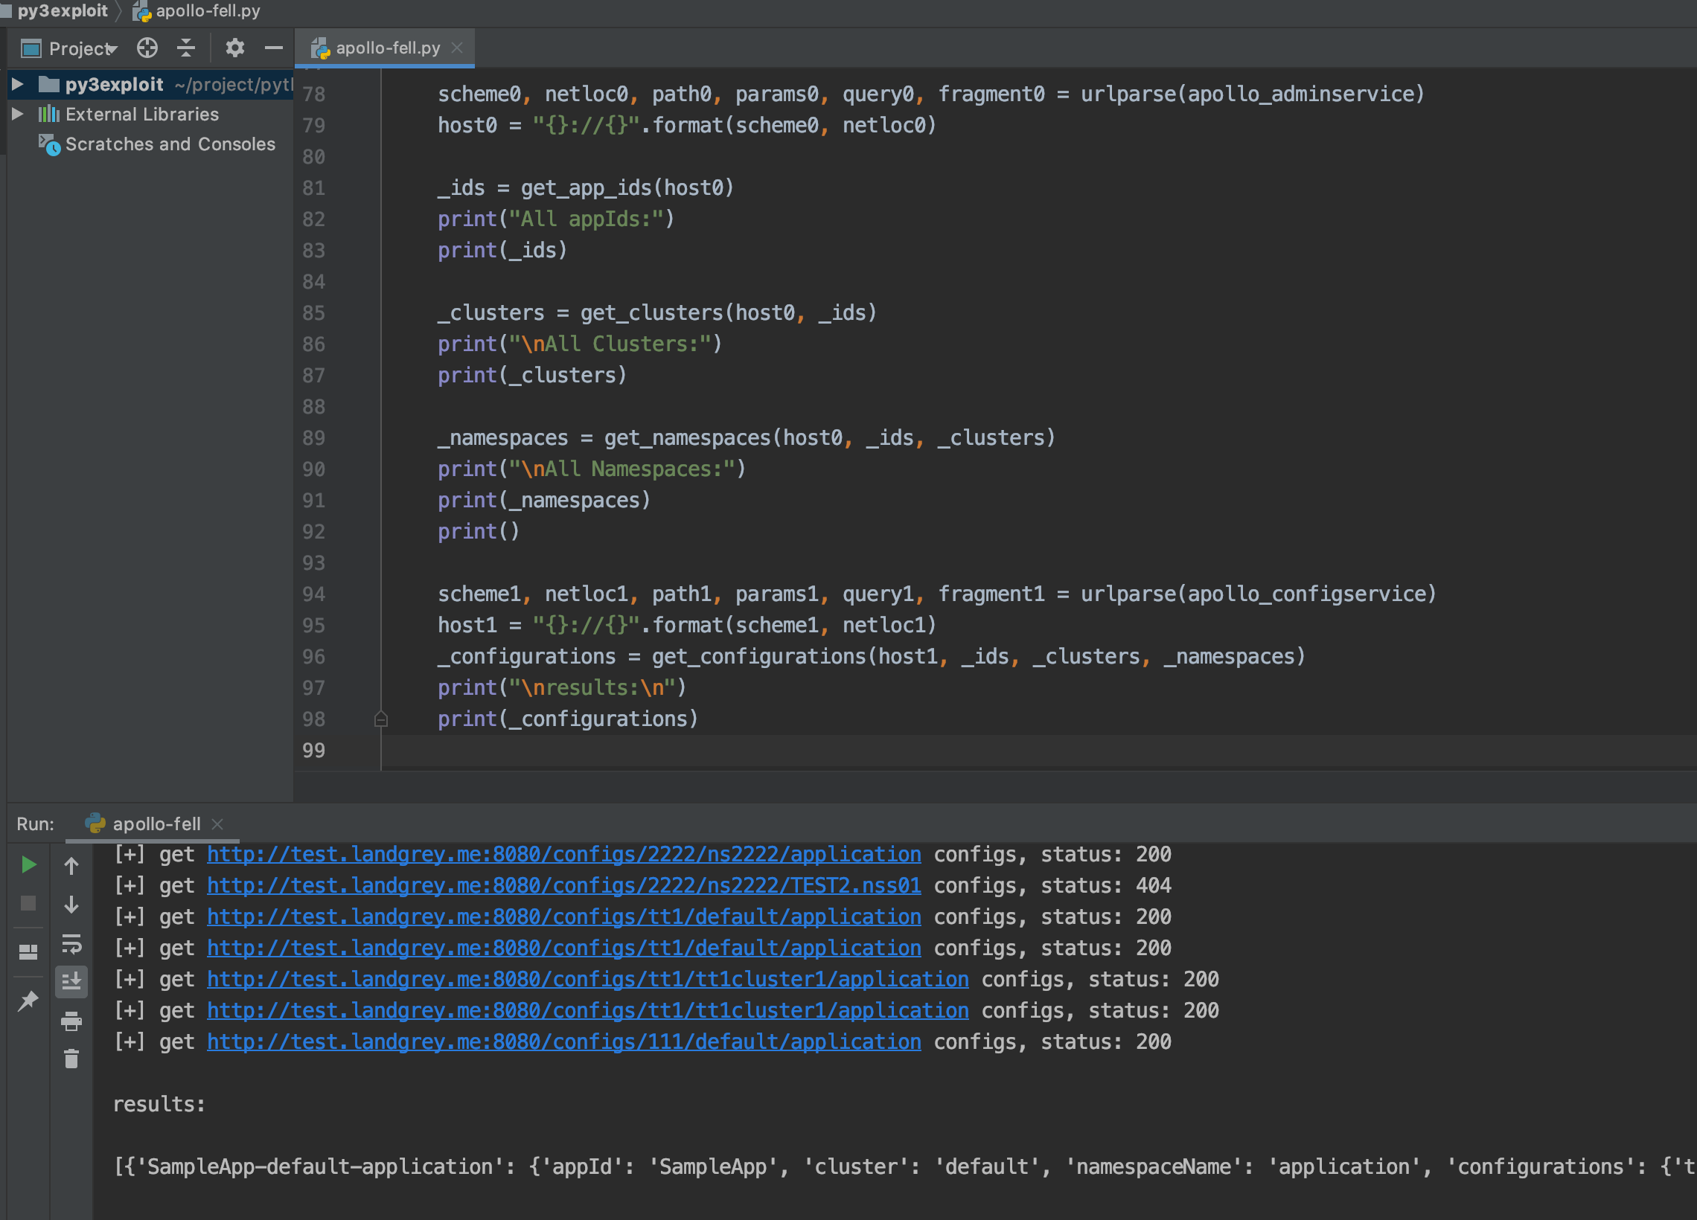
Task: Go up the stack trace with up arrow
Action: [x=71, y=865]
